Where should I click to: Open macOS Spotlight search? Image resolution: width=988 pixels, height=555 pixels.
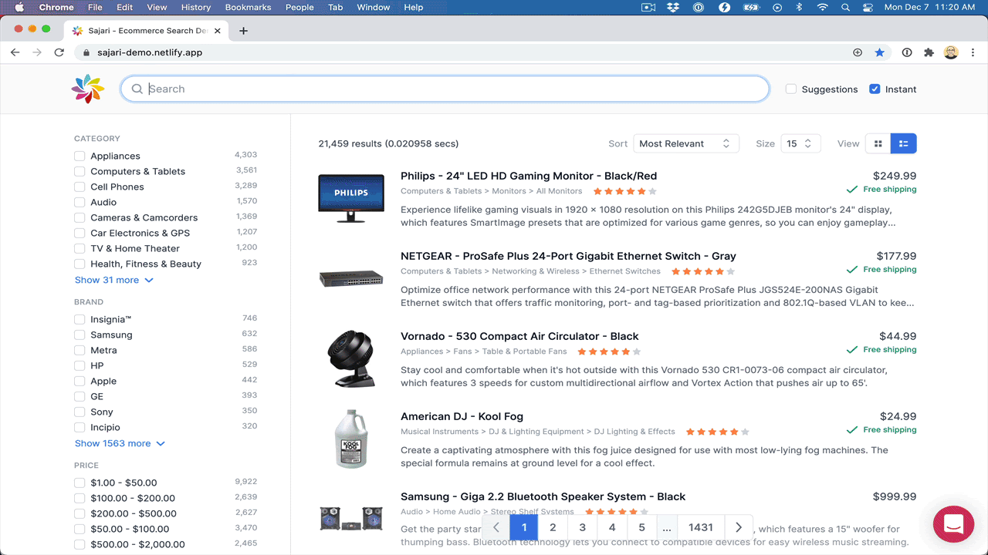click(845, 7)
